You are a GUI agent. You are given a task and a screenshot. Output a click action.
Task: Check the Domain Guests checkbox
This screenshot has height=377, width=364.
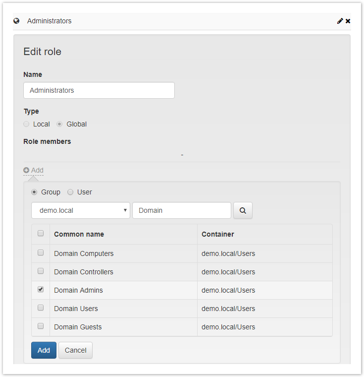point(41,326)
